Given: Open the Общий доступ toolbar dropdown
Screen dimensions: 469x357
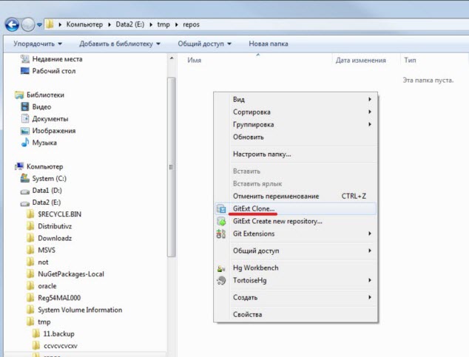Looking at the screenshot, I should (x=204, y=44).
